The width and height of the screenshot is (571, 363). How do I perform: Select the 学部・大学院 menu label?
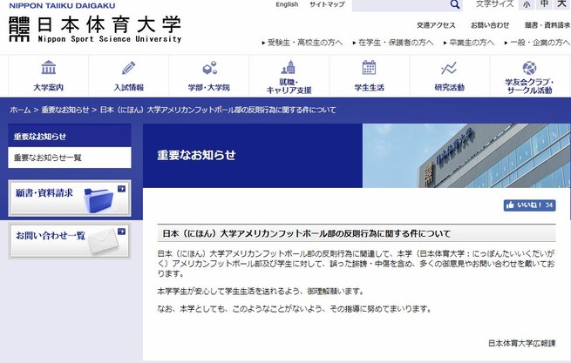pos(209,87)
